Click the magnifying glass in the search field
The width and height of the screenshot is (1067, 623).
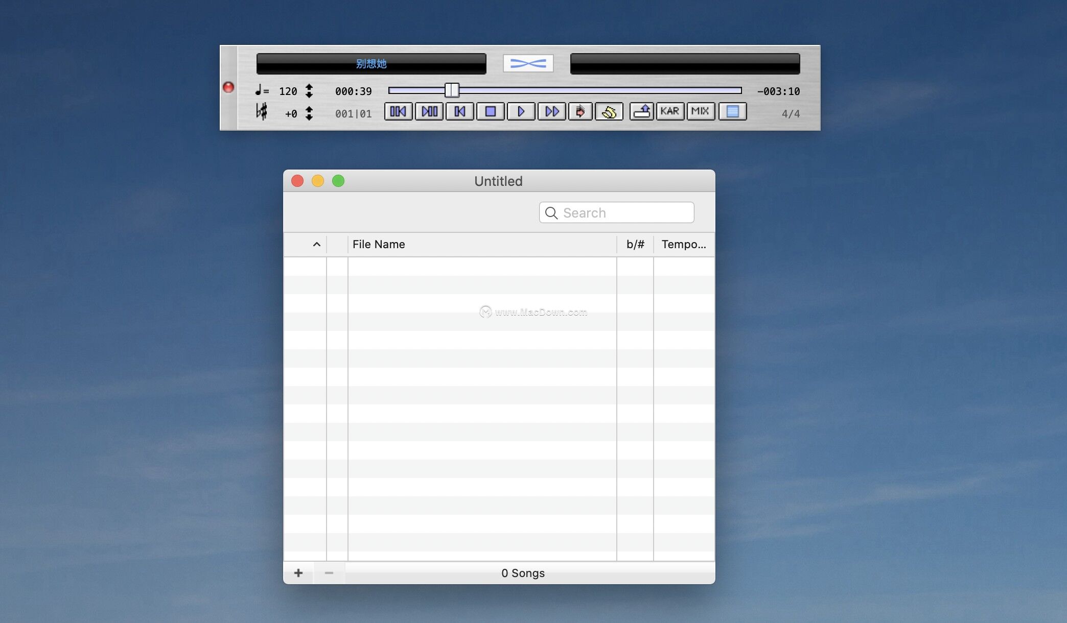click(551, 212)
